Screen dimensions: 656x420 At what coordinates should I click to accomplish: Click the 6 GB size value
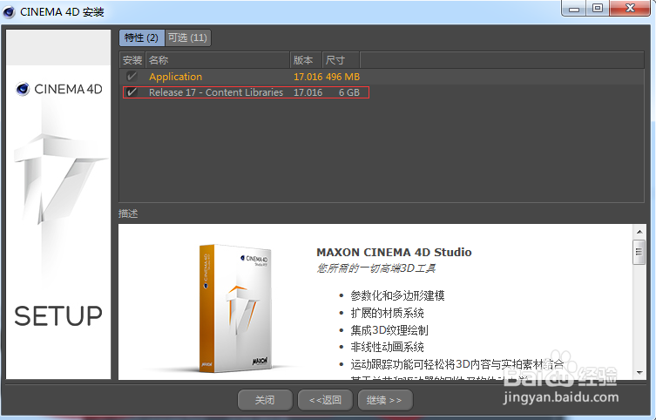pos(349,92)
